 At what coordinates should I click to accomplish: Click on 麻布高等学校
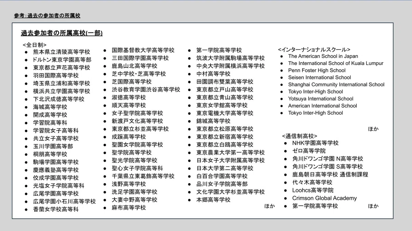click(x=129, y=208)
